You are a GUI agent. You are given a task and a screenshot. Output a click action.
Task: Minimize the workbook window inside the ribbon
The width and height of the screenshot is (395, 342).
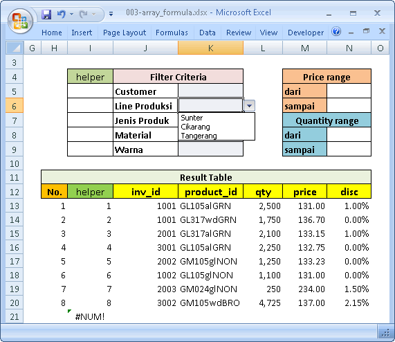(x=351, y=33)
